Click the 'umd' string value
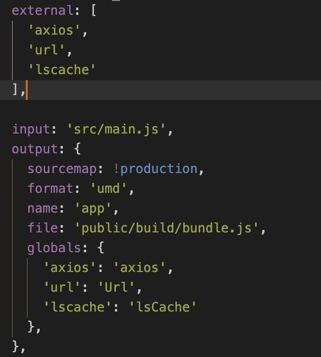This screenshot has width=321, height=357. click(x=108, y=188)
